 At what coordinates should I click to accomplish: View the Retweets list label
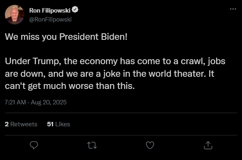pyautogui.click(x=24, y=124)
